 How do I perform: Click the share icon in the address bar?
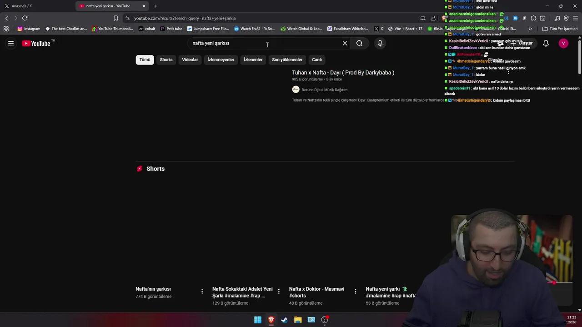(433, 18)
